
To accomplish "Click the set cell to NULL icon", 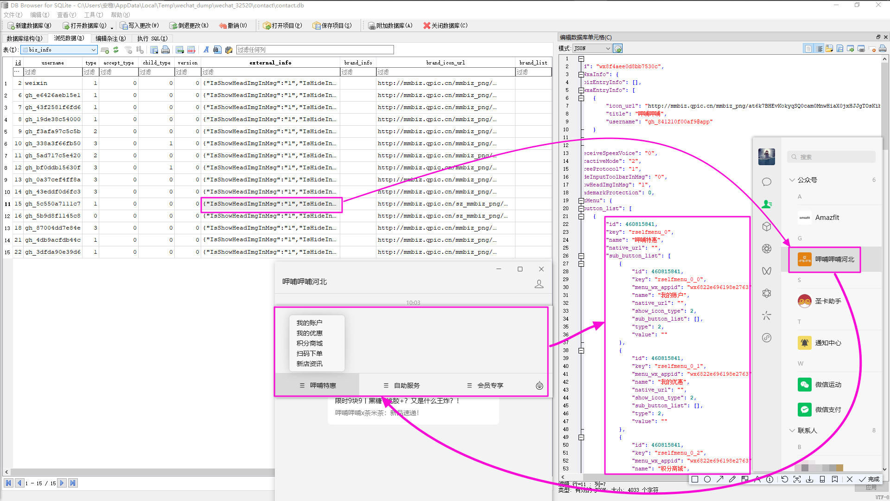I will point(872,48).
